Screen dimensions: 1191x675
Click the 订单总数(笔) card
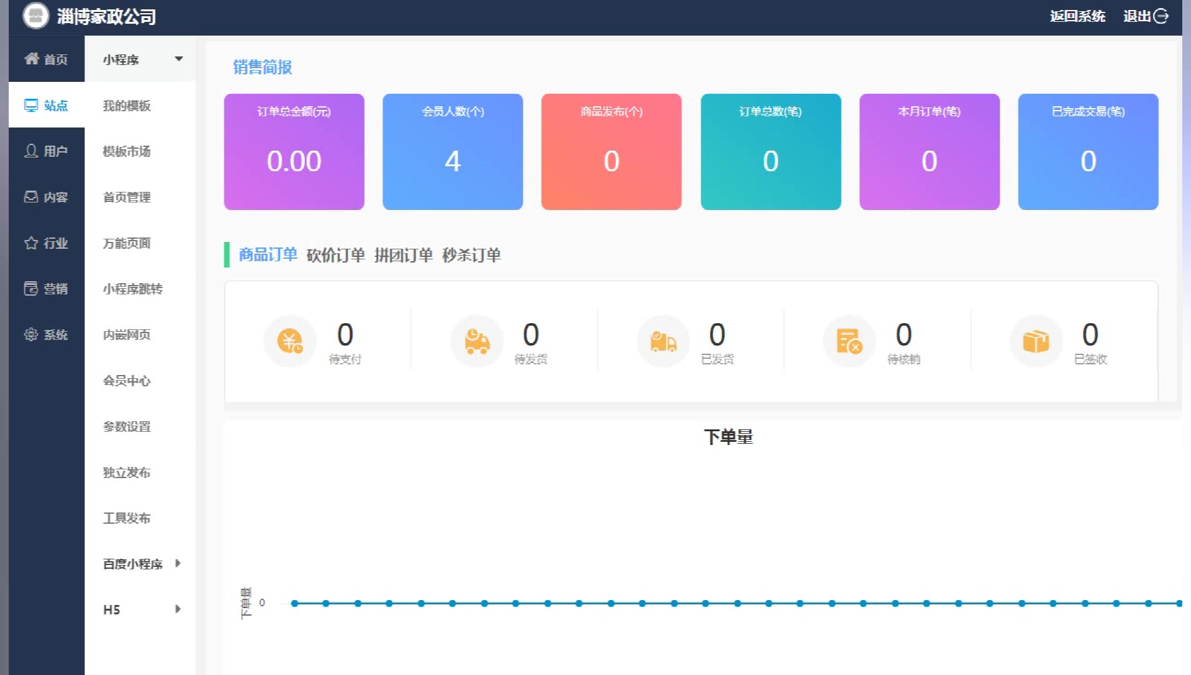coord(771,152)
